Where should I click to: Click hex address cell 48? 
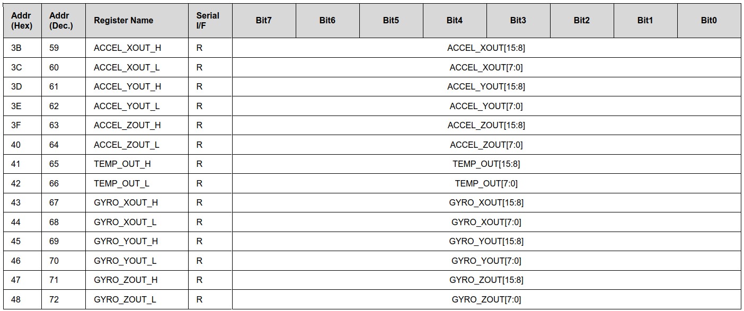(16, 299)
